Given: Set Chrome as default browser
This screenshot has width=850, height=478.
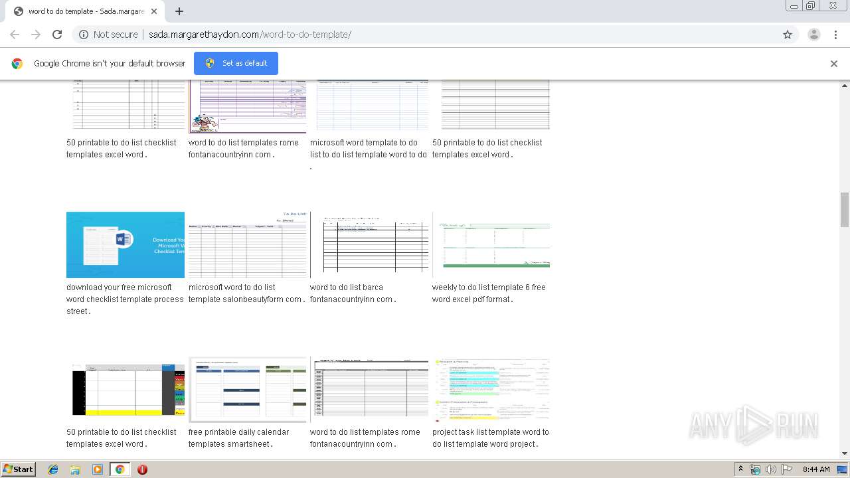Looking at the screenshot, I should click(236, 63).
